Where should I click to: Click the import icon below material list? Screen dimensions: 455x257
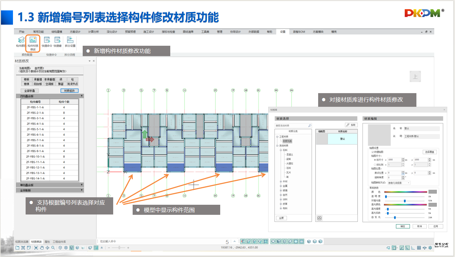click(319, 218)
